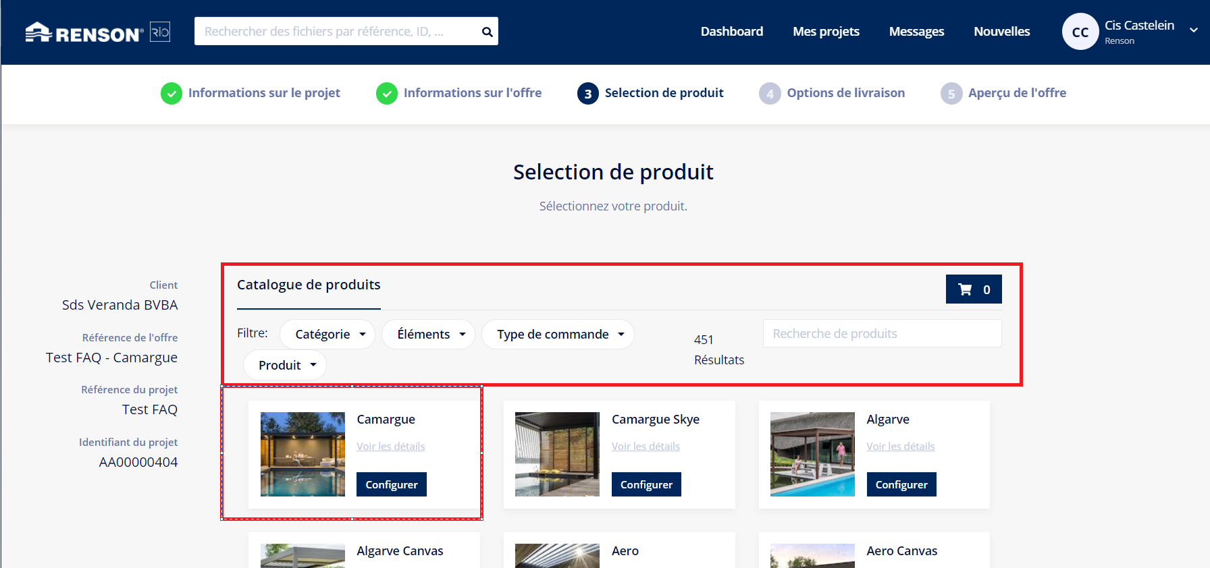1210x568 pixels.
Task: Click the Algarve product thumbnail
Action: pyautogui.click(x=812, y=454)
